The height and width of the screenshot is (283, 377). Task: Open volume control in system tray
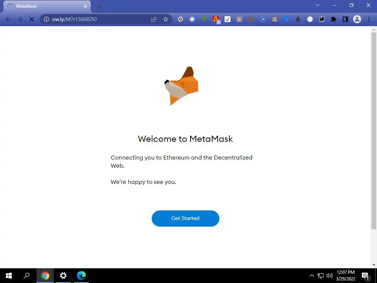pyautogui.click(x=330, y=276)
